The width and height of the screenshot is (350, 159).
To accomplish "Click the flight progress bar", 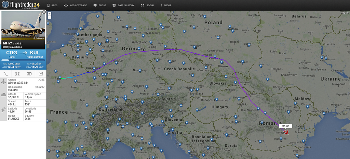I will click(23, 60).
